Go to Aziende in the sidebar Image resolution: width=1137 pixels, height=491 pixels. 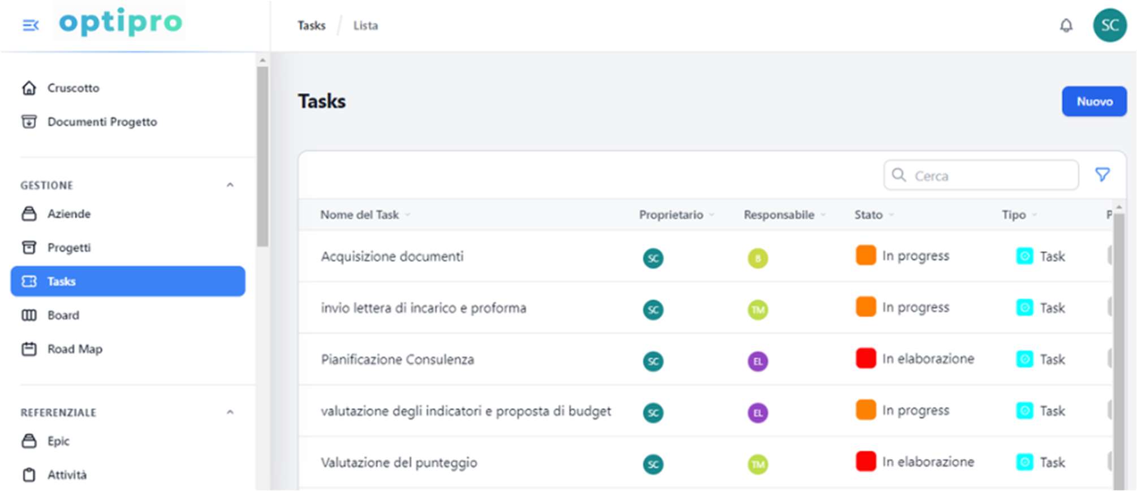(x=69, y=214)
